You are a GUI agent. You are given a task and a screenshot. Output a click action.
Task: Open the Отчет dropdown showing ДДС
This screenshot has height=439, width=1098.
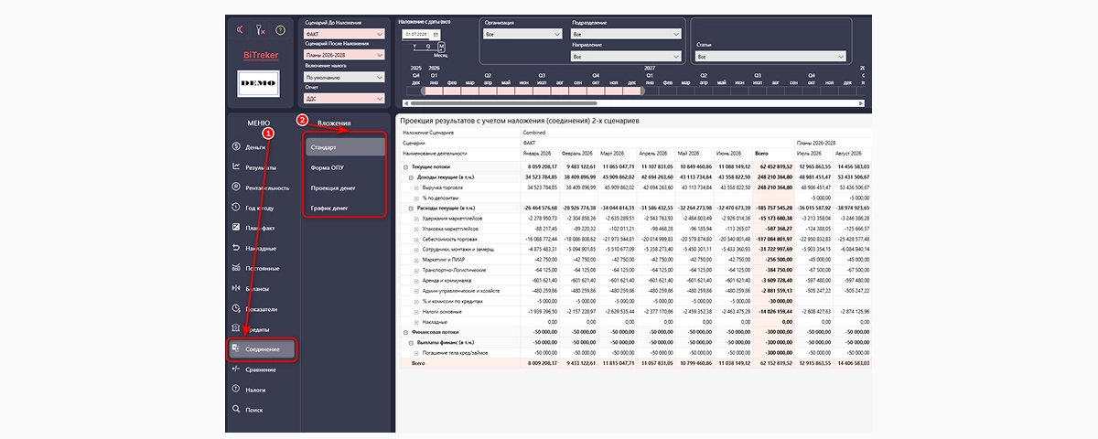344,99
